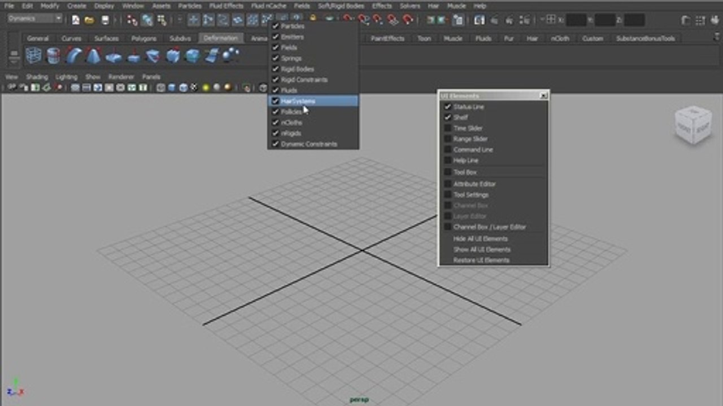Enable Command Line in UI Elements
This screenshot has width=723, height=406.
point(447,149)
